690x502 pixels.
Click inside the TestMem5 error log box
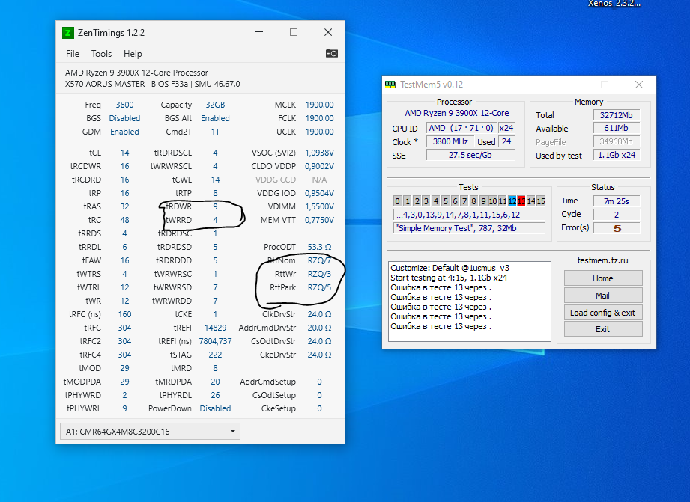[x=470, y=301]
